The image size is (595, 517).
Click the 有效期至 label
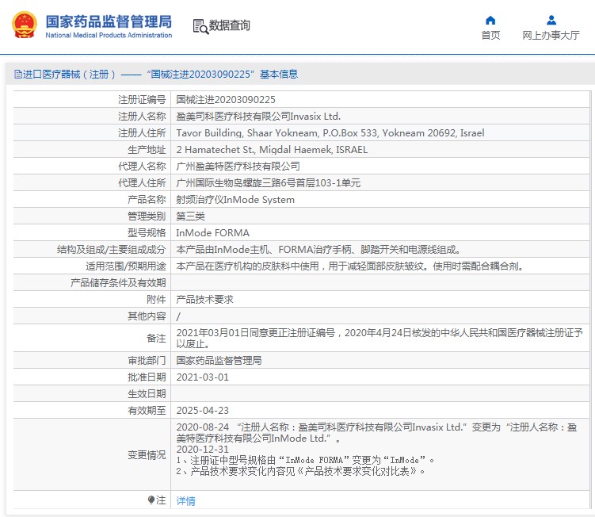click(147, 410)
